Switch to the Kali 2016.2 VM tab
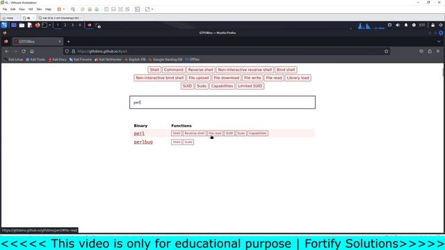Viewport: 445px width, 250px height. (60, 18)
